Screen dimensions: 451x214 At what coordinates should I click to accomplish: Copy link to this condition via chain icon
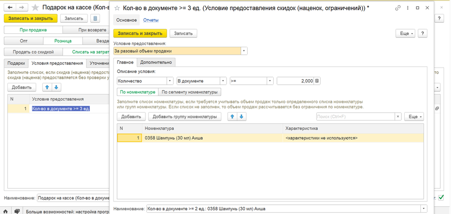click(398, 8)
